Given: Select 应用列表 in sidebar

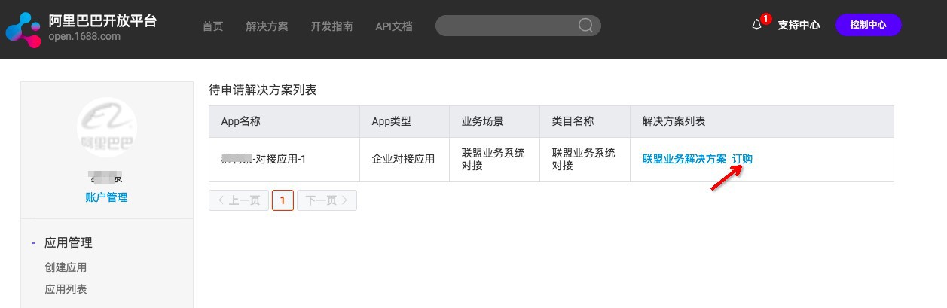Looking at the screenshot, I should (x=66, y=289).
